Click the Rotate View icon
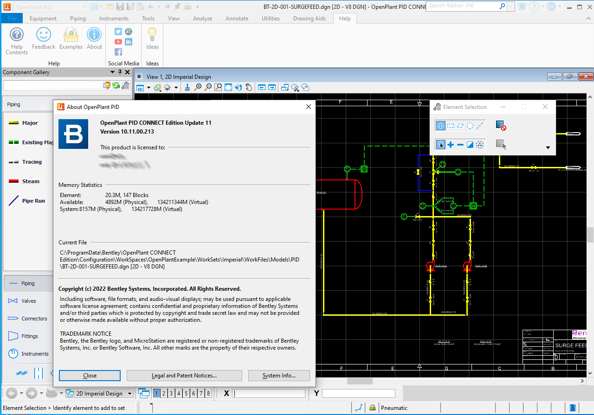 (239, 87)
